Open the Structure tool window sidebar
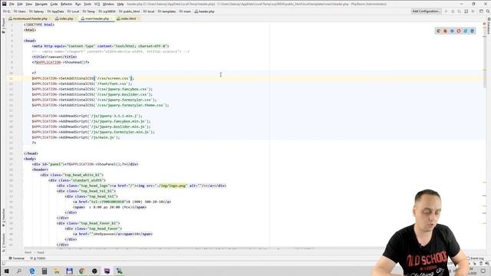 coord(3,242)
